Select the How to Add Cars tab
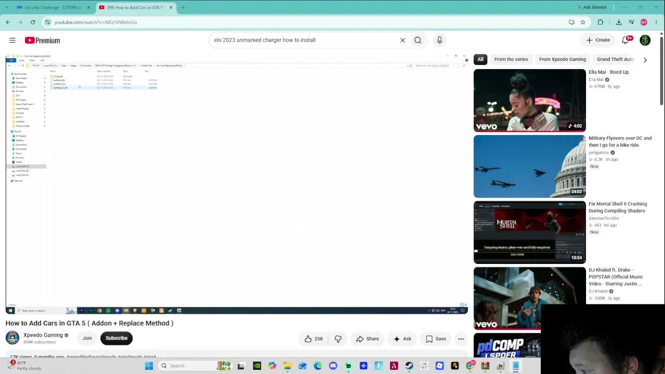This screenshot has width=665, height=374. pos(135,7)
